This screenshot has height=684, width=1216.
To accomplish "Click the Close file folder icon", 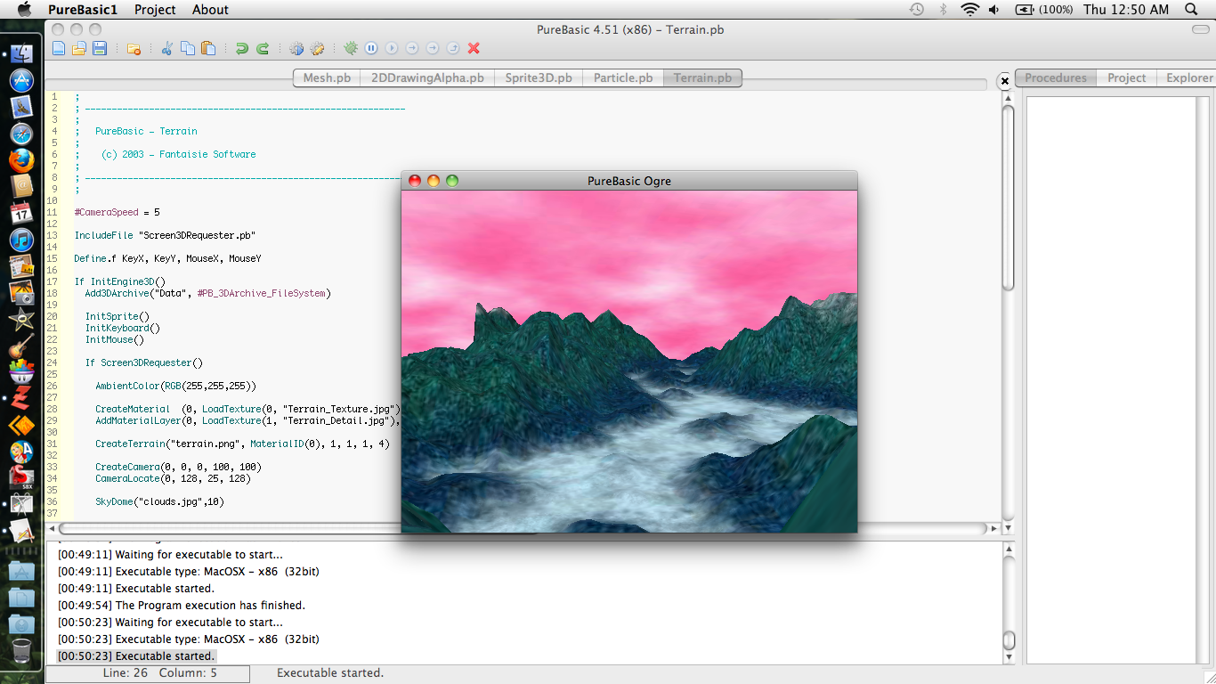I will pos(134,48).
